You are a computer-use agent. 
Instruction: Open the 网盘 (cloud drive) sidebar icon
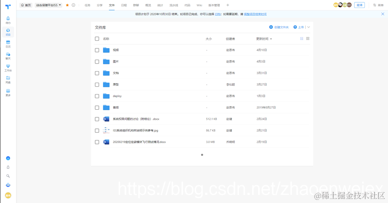click(8, 80)
